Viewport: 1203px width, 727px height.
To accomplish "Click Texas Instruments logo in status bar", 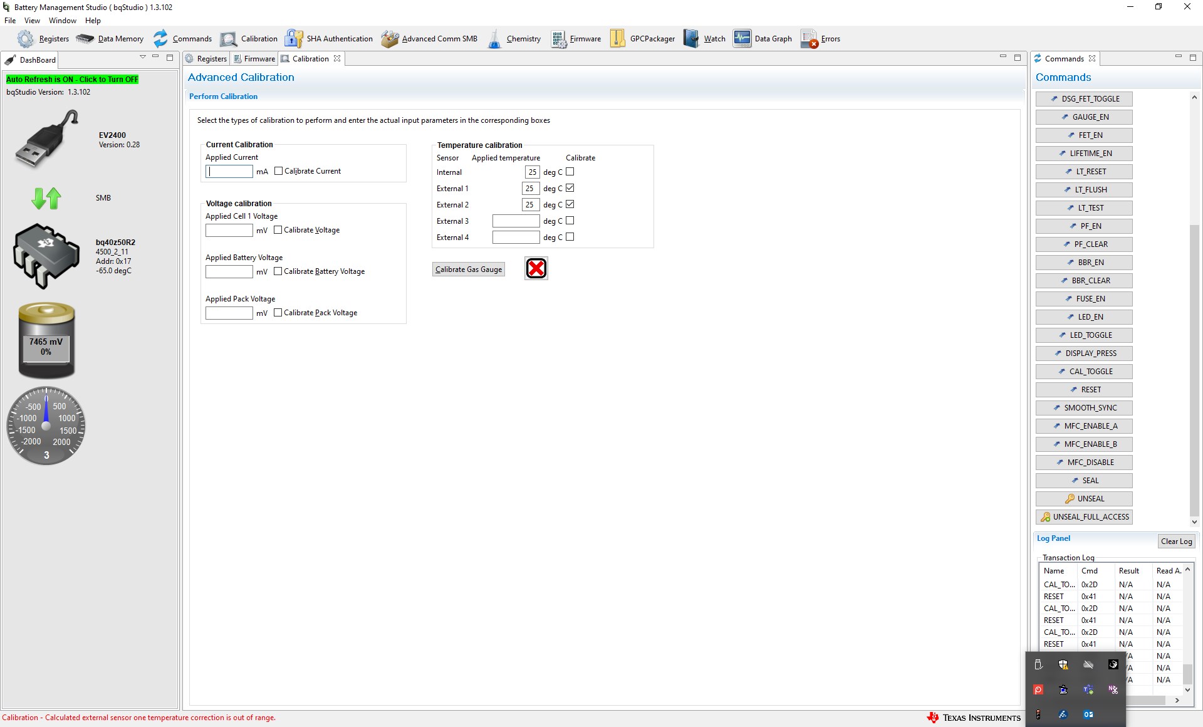I will (973, 718).
